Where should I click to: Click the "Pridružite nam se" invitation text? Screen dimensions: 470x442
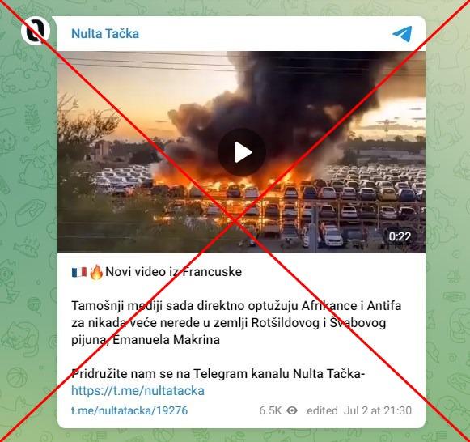(x=218, y=374)
